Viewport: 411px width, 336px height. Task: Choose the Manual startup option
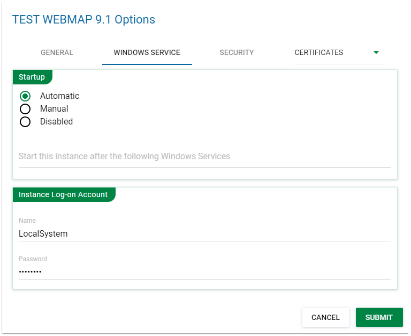[x=25, y=109]
